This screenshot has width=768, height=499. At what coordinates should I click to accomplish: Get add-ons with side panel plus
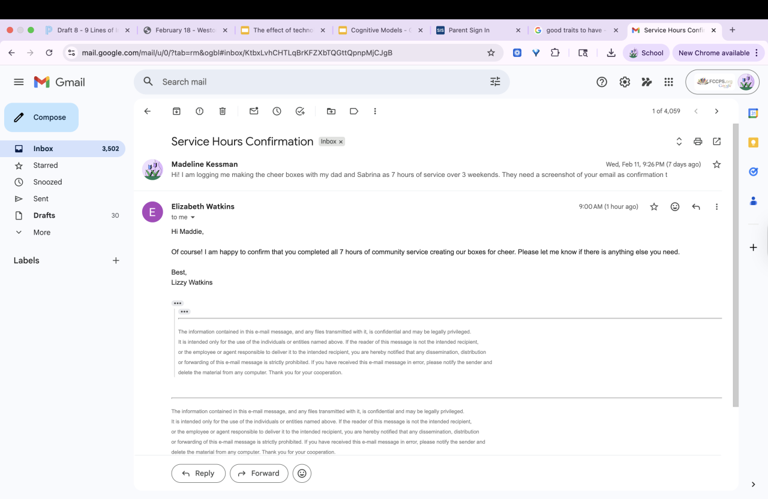pos(753,247)
